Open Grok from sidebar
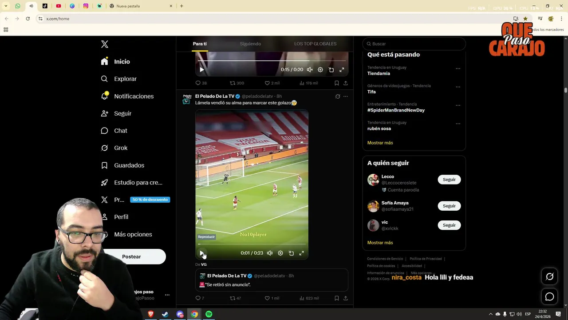Screen dimensions: 568x320 point(114,148)
